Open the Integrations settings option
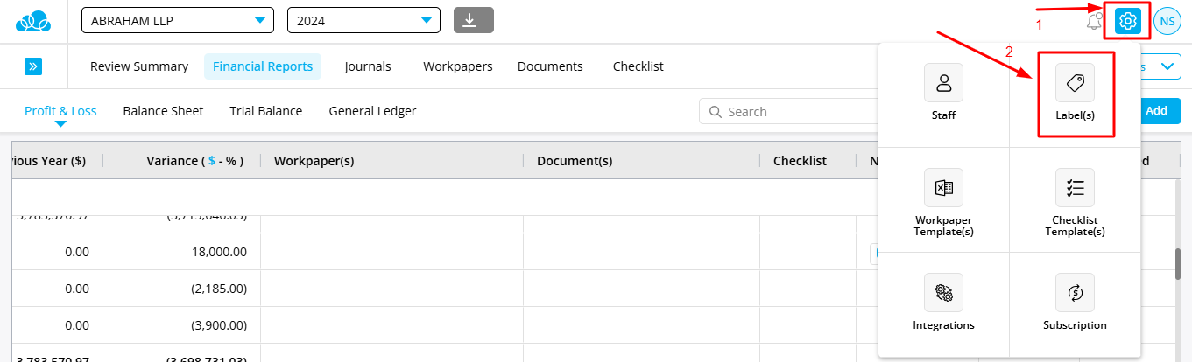This screenshot has width=1192, height=362. coord(943,293)
